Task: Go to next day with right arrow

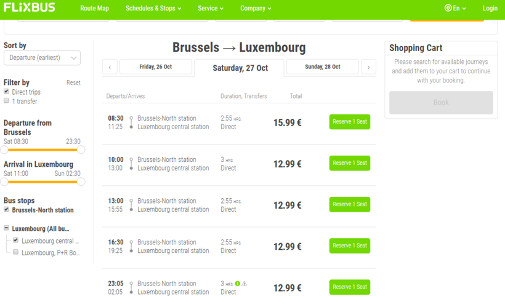Action: (x=368, y=67)
